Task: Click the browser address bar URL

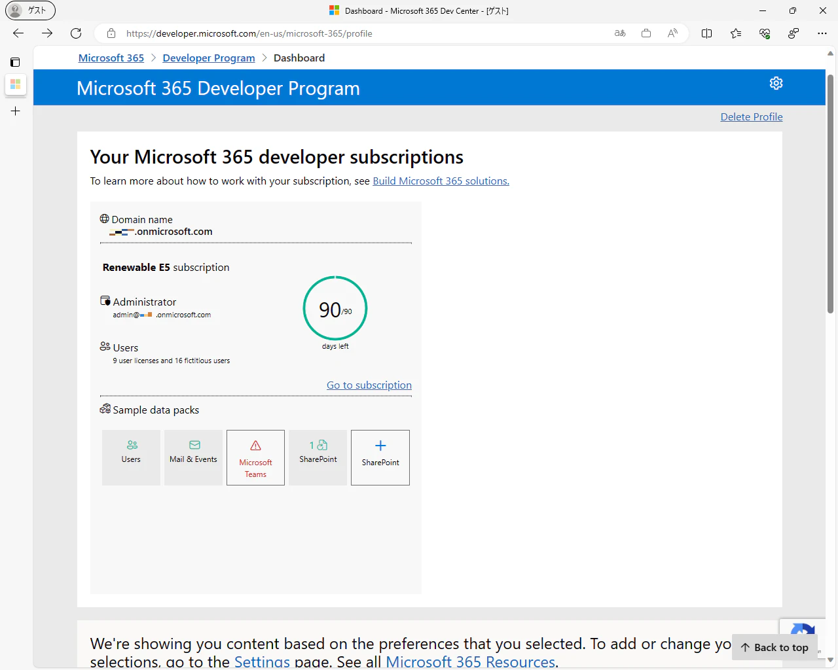Action: pos(249,33)
